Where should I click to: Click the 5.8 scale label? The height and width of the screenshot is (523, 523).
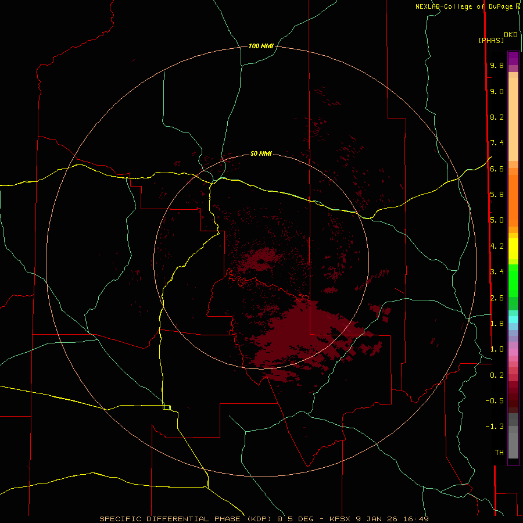pyautogui.click(x=497, y=194)
